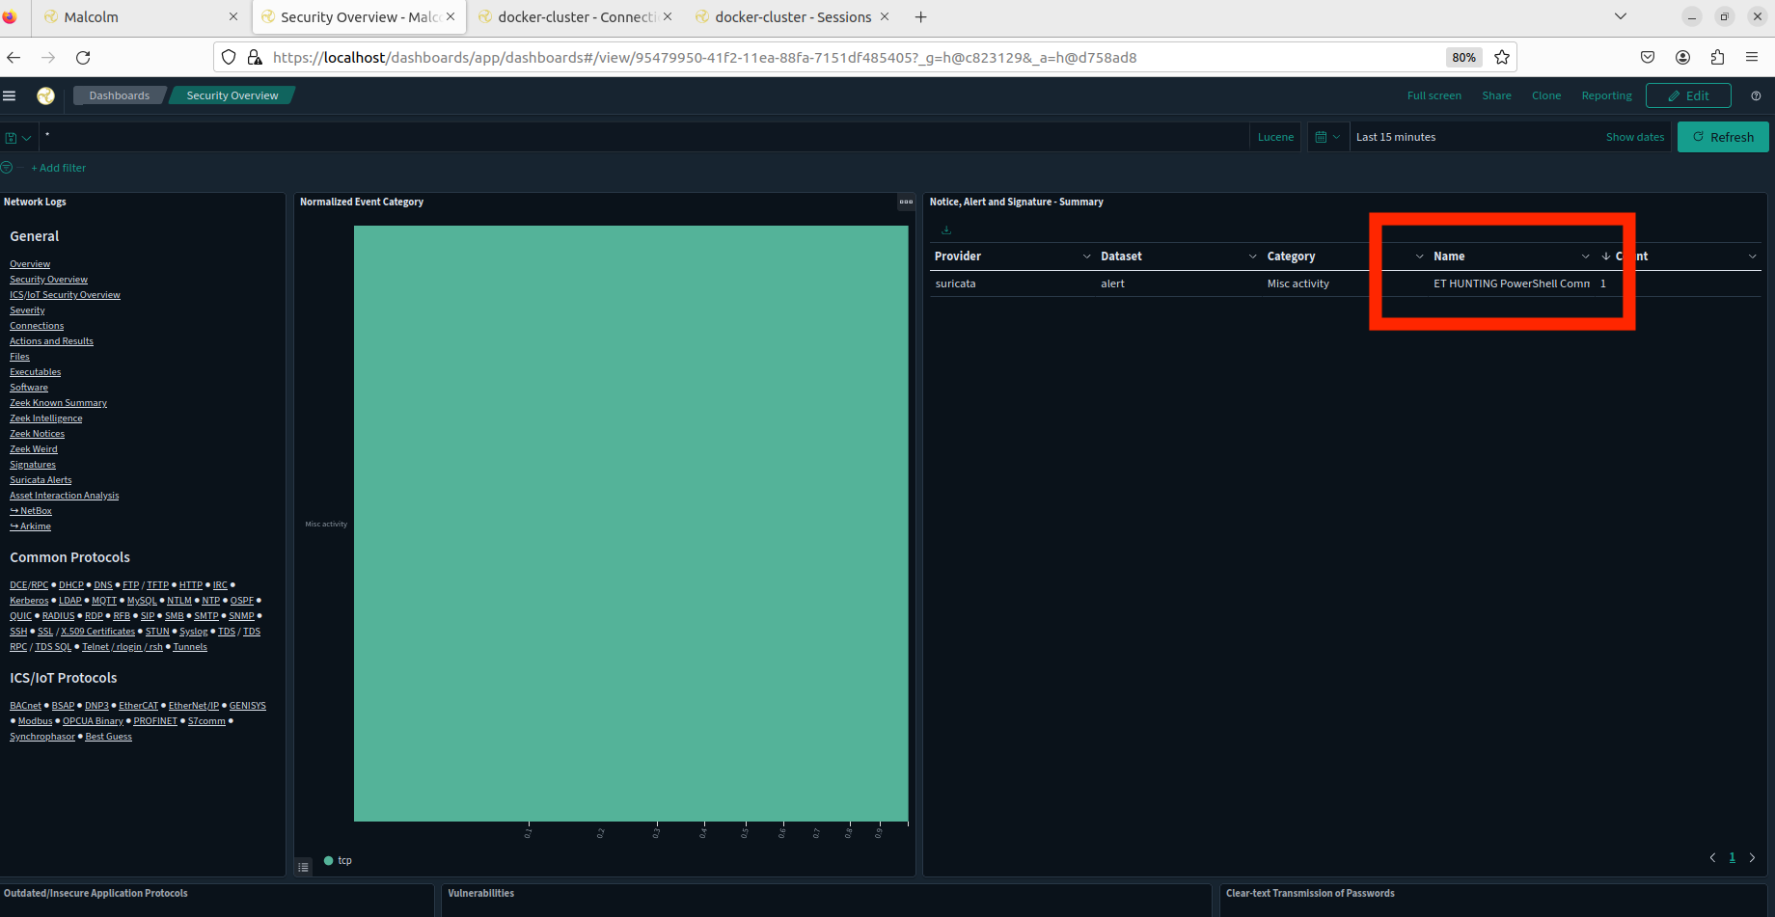Image resolution: width=1775 pixels, height=917 pixels.
Task: Switch query language via Lucene toggle
Action: tap(1275, 137)
